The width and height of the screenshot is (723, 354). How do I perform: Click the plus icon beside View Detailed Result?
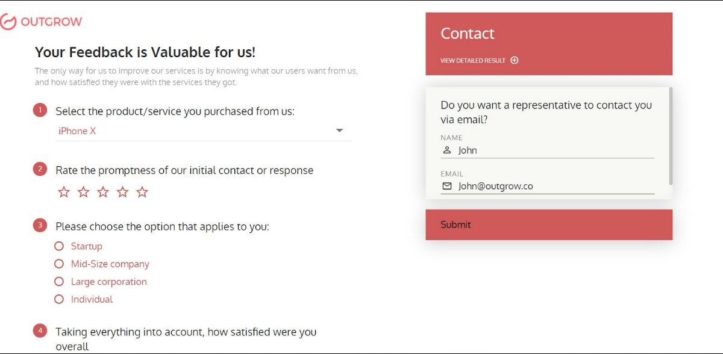coord(515,60)
